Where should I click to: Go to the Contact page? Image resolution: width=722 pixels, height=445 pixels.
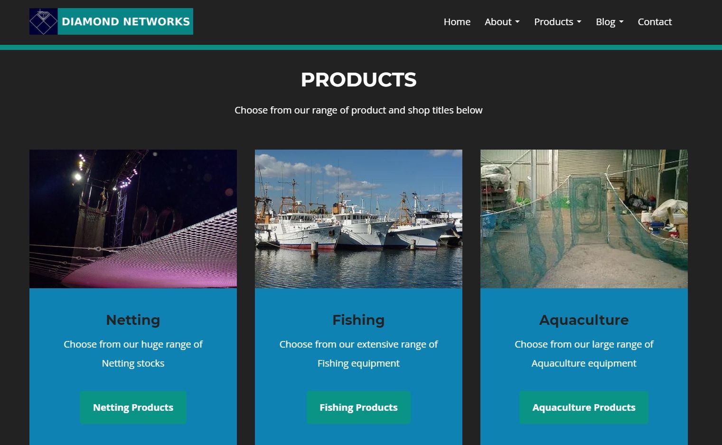655,22
